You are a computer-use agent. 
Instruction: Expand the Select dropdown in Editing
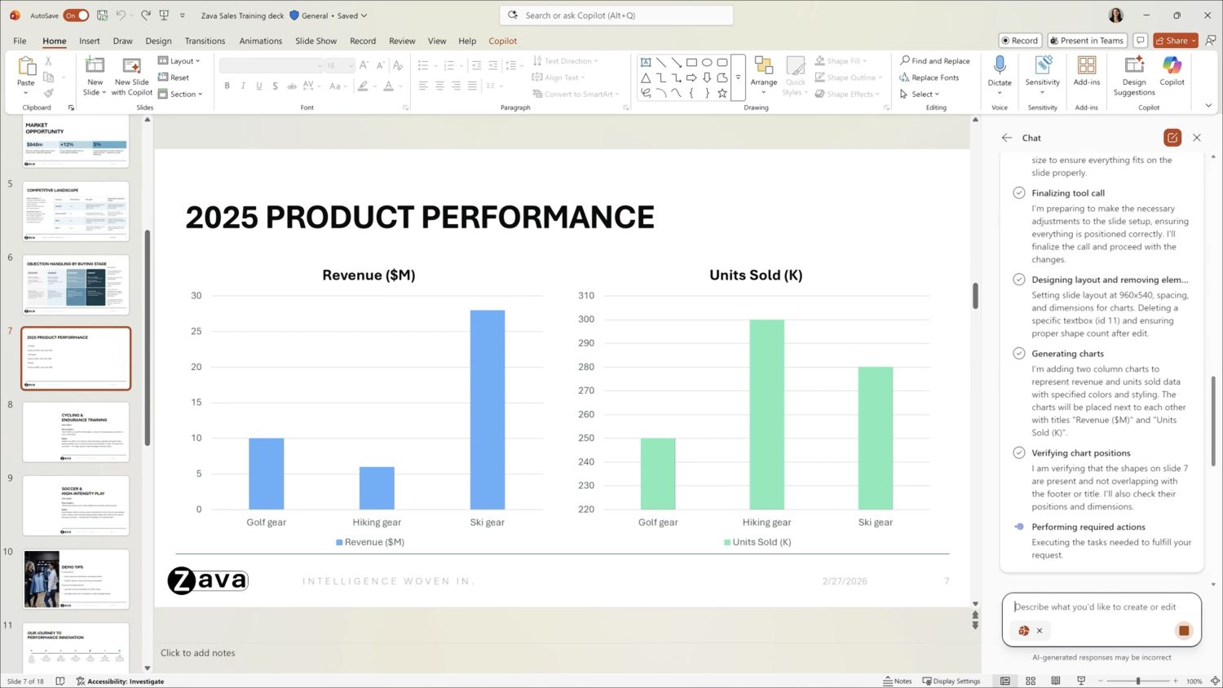tap(921, 94)
